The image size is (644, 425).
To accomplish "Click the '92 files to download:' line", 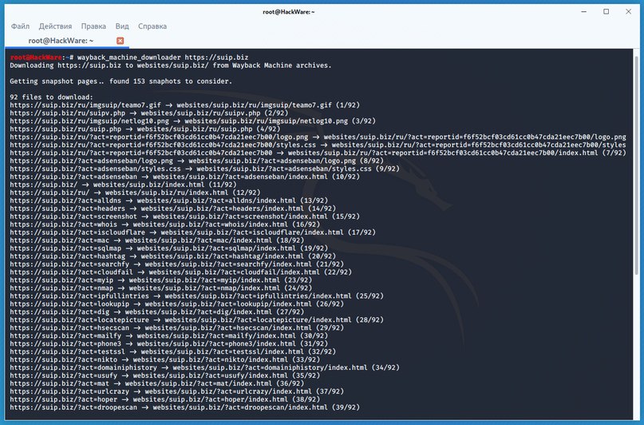I will [x=51, y=97].
